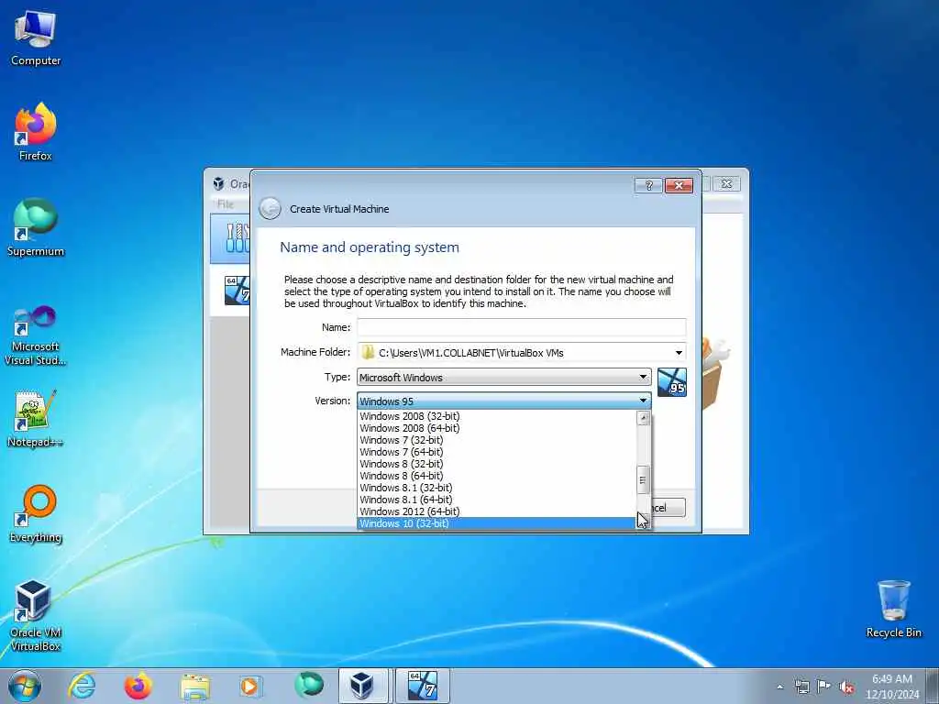The height and width of the screenshot is (704, 939).
Task: Select Windows 7 VM in VirtualBox Manager list
Action: 238,291
